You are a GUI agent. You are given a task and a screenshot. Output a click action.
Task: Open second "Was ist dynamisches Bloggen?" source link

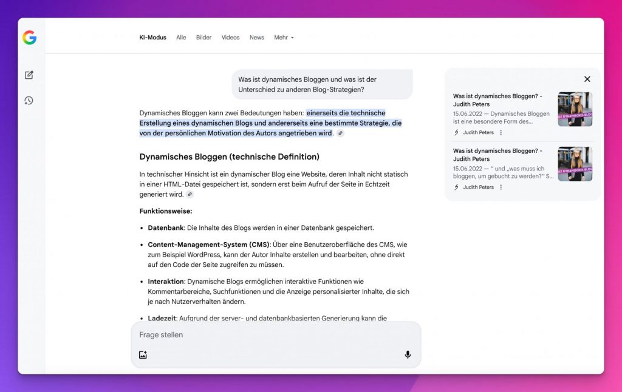tap(497, 155)
